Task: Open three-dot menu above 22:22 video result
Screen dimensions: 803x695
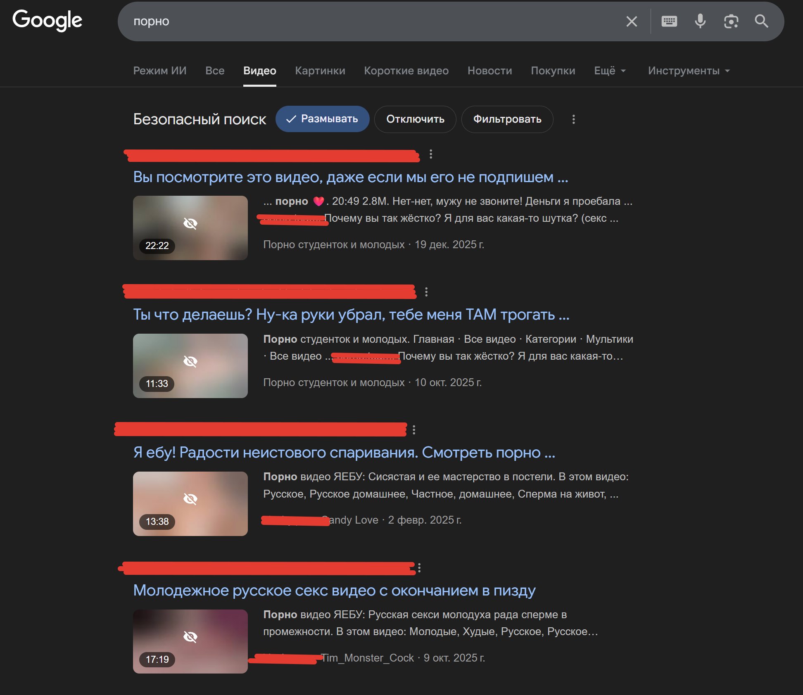Action: (431, 154)
